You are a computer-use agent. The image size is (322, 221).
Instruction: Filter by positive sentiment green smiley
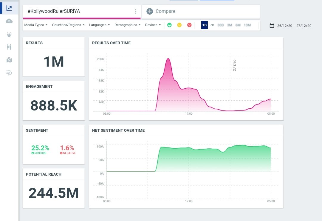tap(169, 25)
